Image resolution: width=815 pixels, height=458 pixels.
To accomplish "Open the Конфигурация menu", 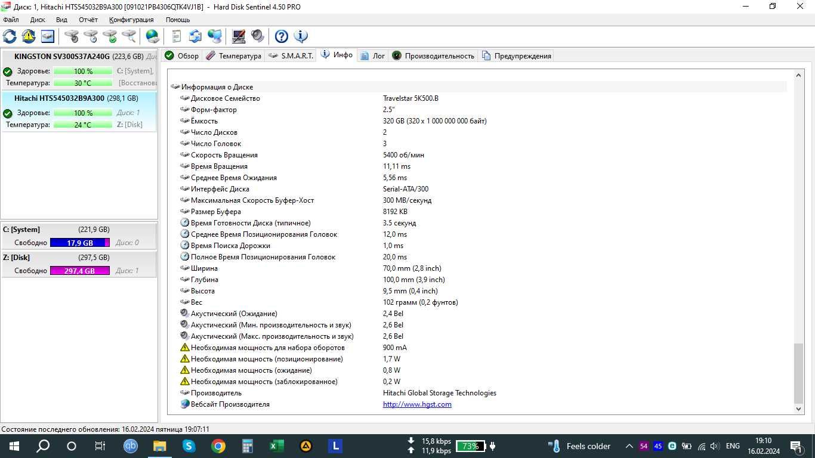I will tap(131, 20).
